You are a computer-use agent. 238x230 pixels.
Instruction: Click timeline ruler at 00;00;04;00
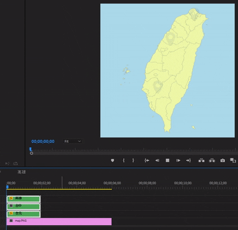coord(77,183)
